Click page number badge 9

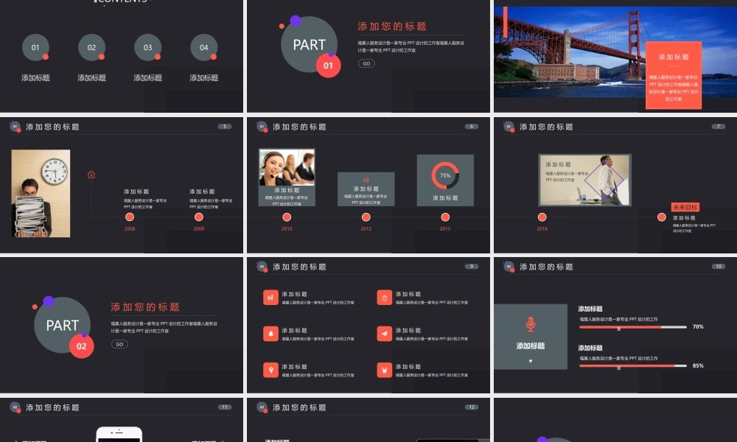pyautogui.click(x=472, y=267)
